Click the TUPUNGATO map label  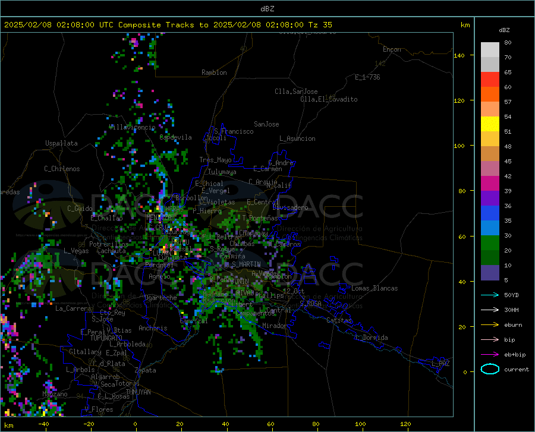click(106, 338)
